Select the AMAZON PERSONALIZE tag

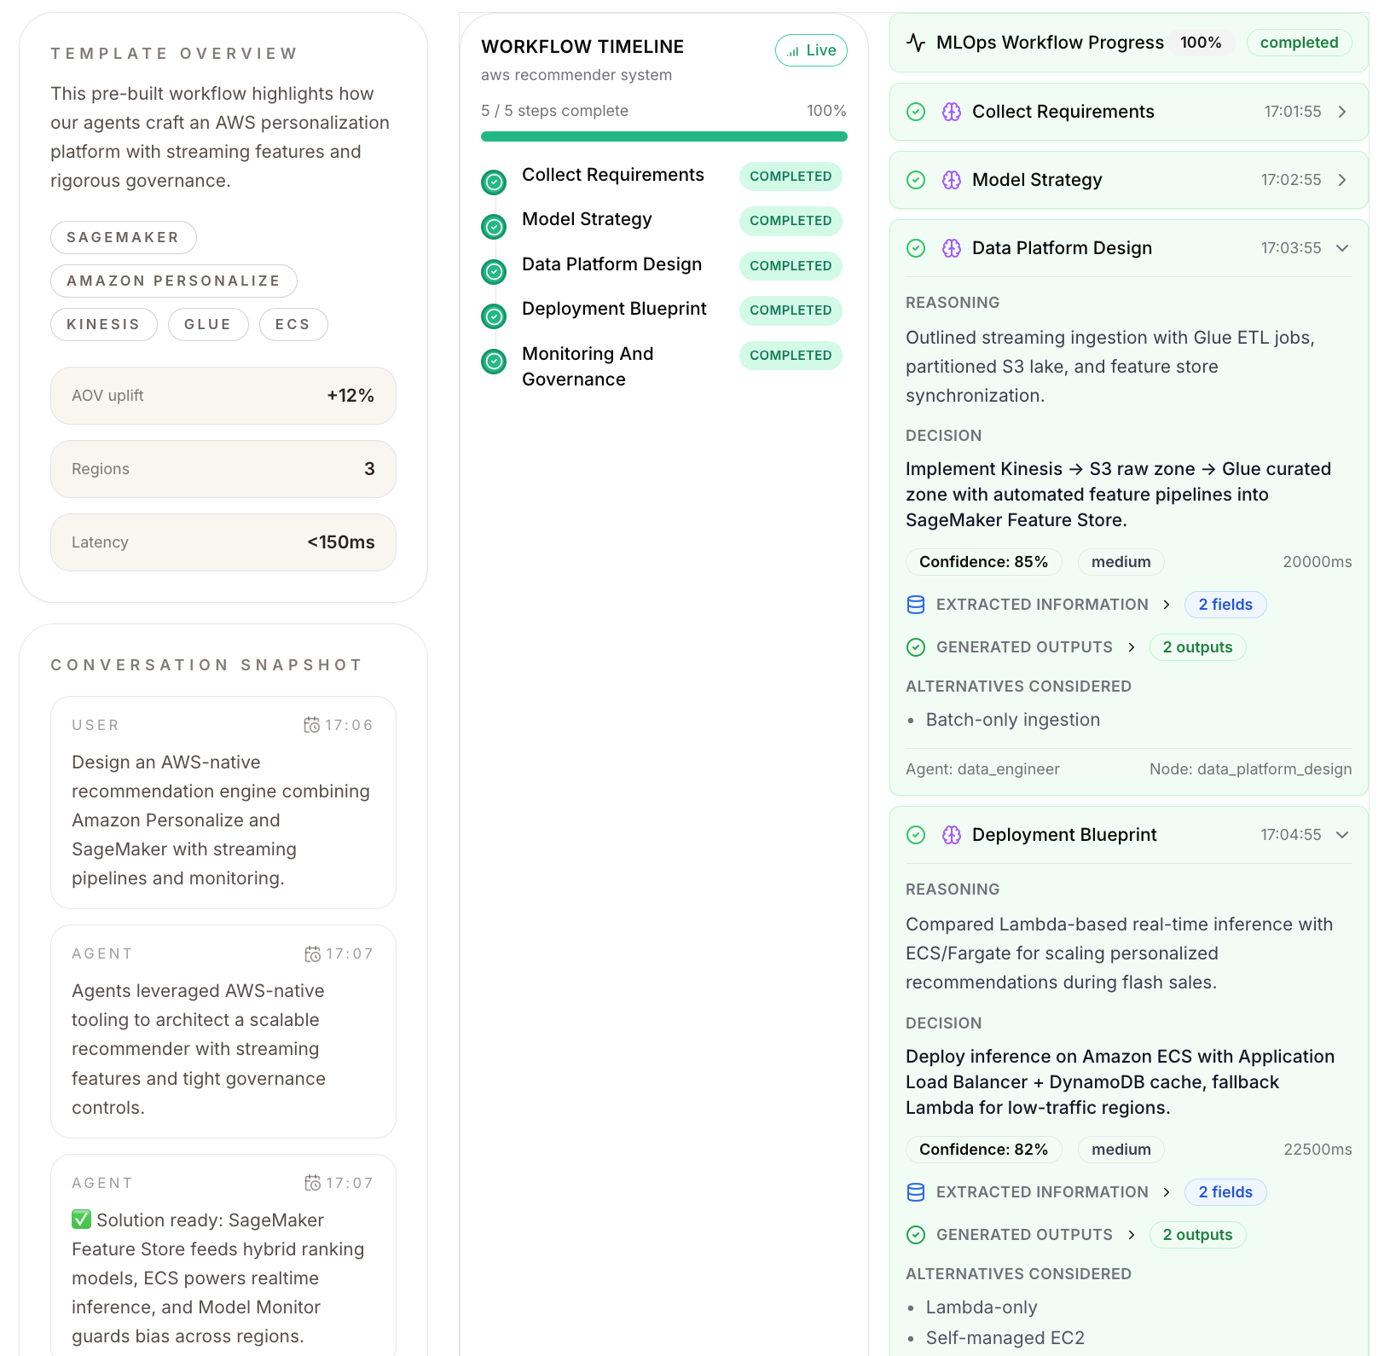(174, 281)
